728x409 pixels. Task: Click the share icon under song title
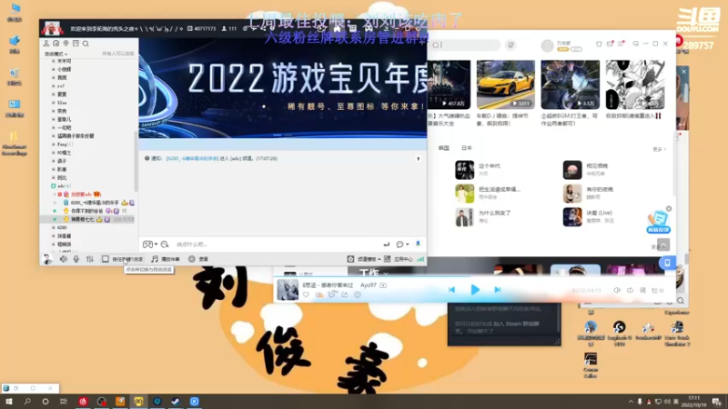345,294
